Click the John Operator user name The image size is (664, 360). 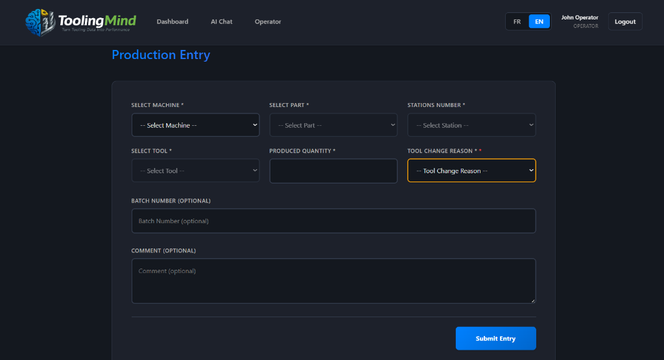(579, 18)
